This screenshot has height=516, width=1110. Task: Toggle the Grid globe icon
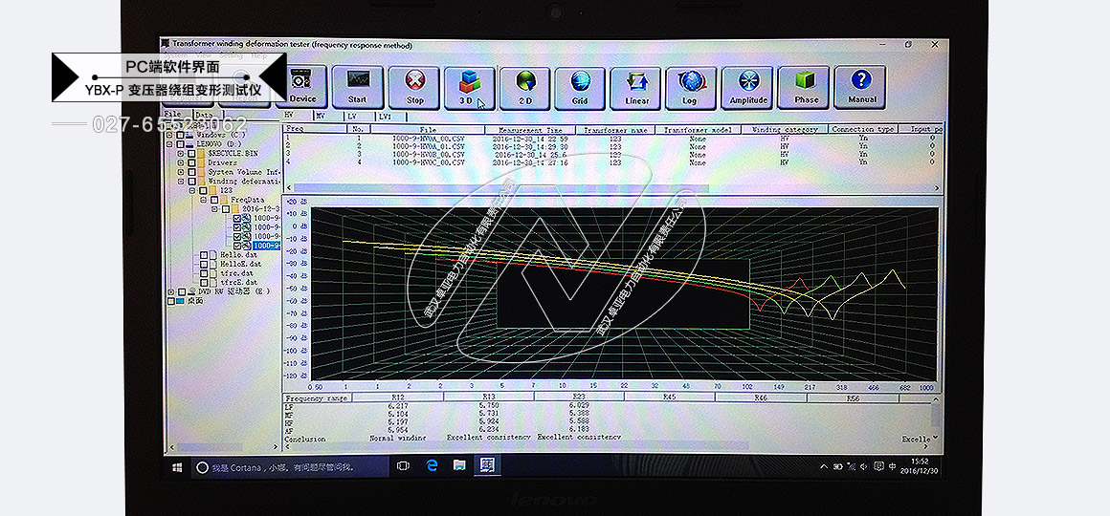pyautogui.click(x=580, y=87)
